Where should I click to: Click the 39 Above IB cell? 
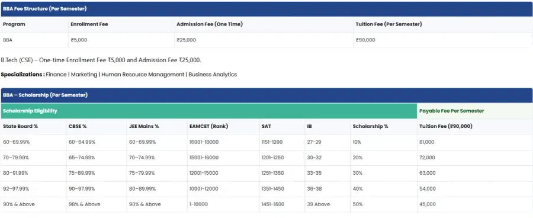(327, 204)
